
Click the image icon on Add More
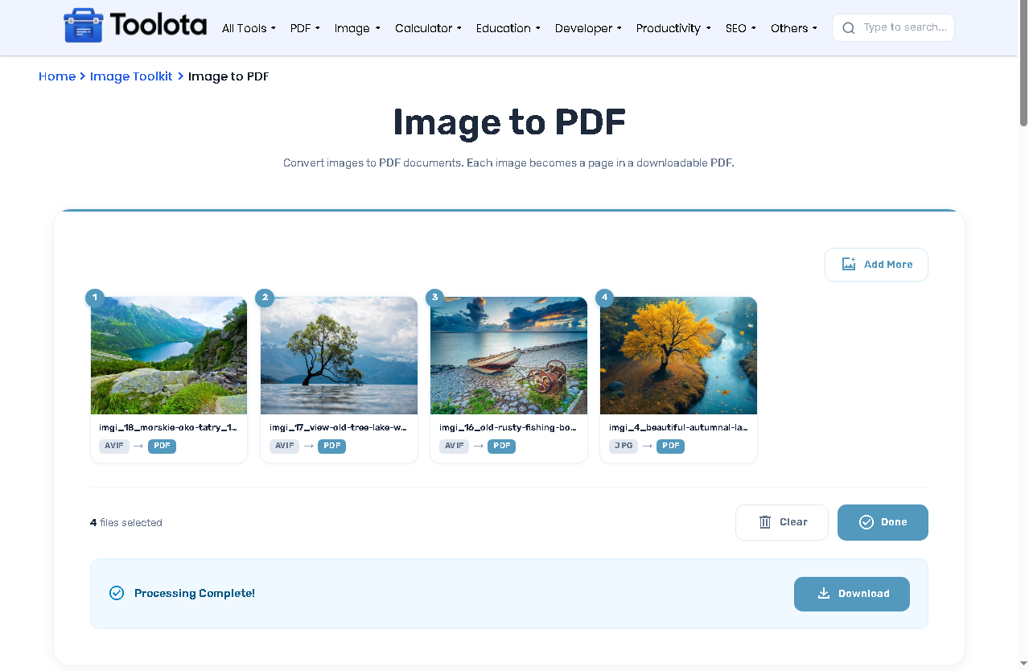click(849, 264)
